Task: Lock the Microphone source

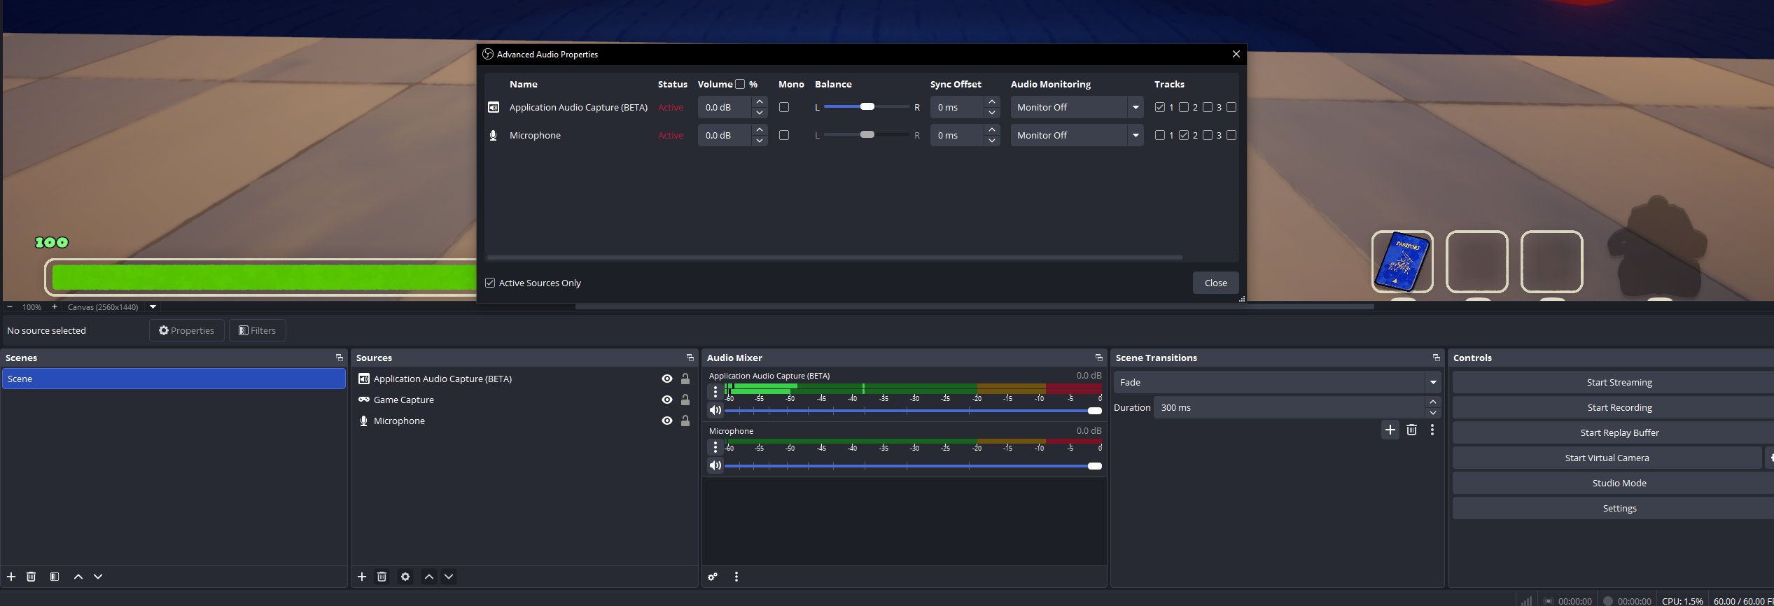Action: [x=685, y=421]
